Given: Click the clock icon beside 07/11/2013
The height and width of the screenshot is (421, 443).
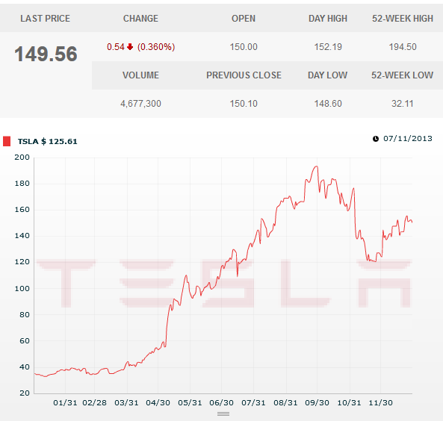Looking at the screenshot, I should pos(376,139).
